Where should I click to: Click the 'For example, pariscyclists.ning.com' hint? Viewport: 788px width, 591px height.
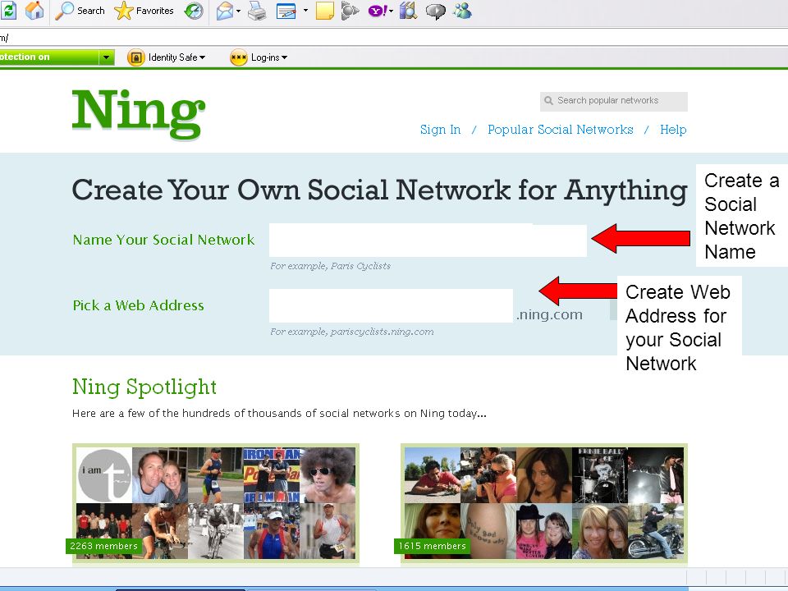[352, 332]
